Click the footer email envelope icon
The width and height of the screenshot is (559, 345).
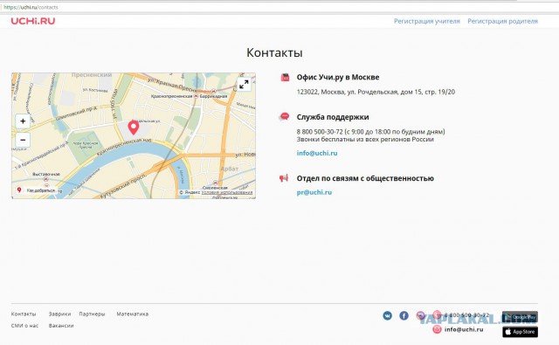coord(437,329)
